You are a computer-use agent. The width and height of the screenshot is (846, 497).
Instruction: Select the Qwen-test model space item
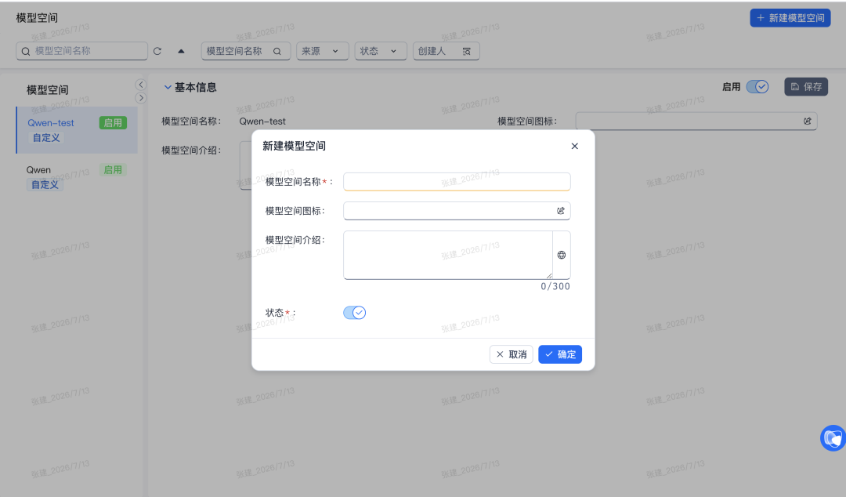[77, 129]
